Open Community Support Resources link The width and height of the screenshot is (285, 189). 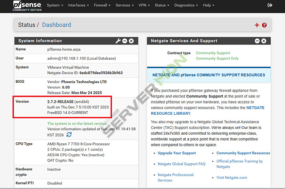click(x=243, y=153)
